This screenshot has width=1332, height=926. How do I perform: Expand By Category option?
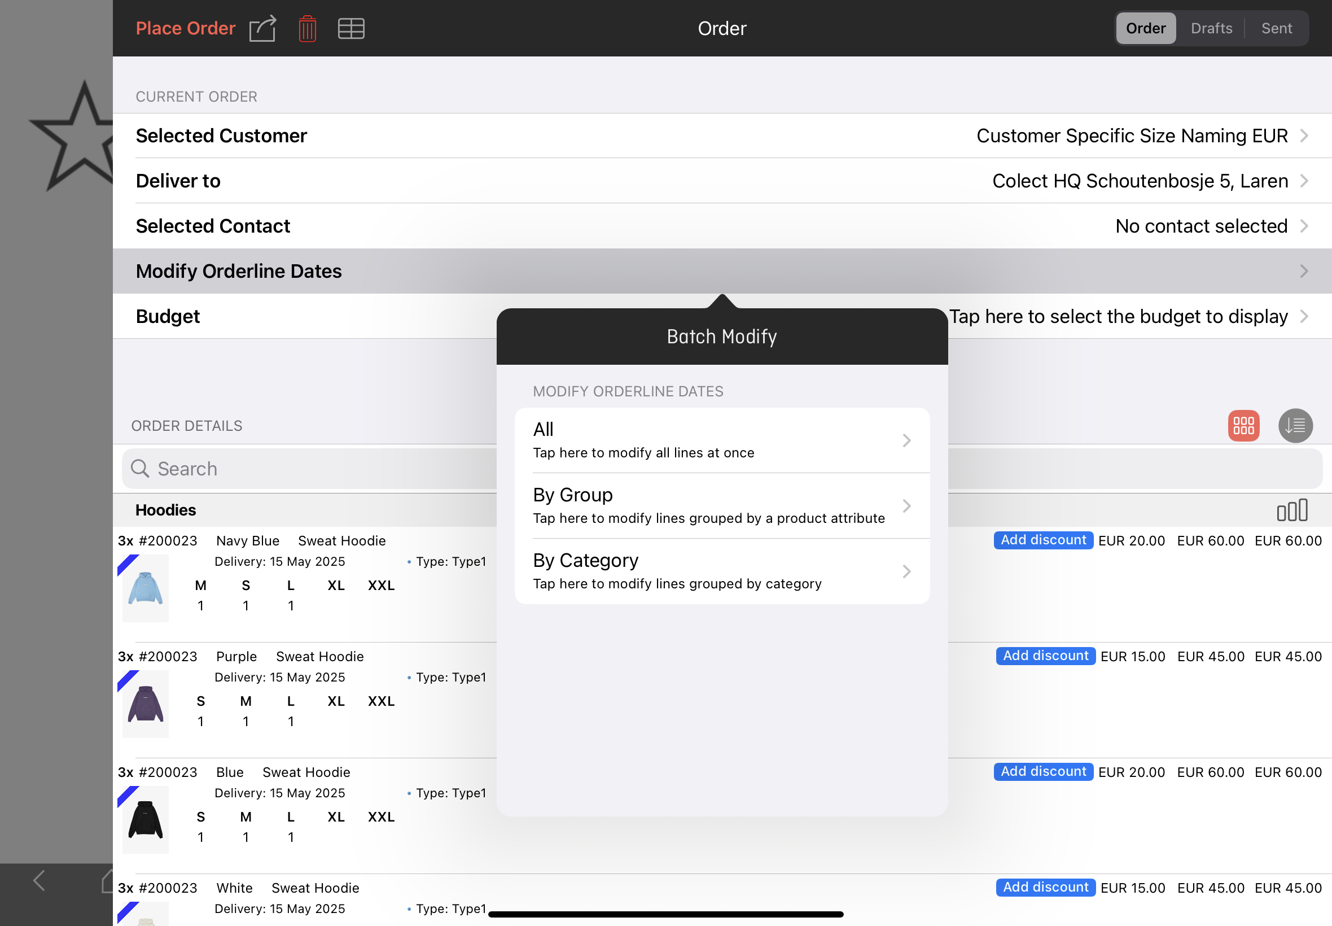(722, 571)
